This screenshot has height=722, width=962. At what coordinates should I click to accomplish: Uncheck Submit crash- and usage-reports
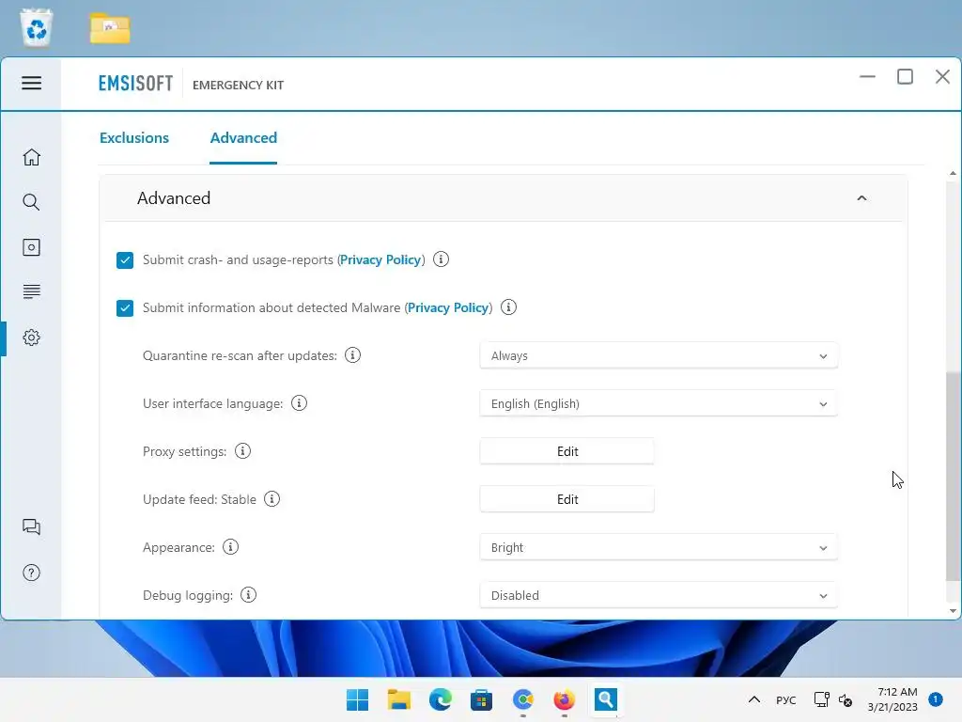125,259
